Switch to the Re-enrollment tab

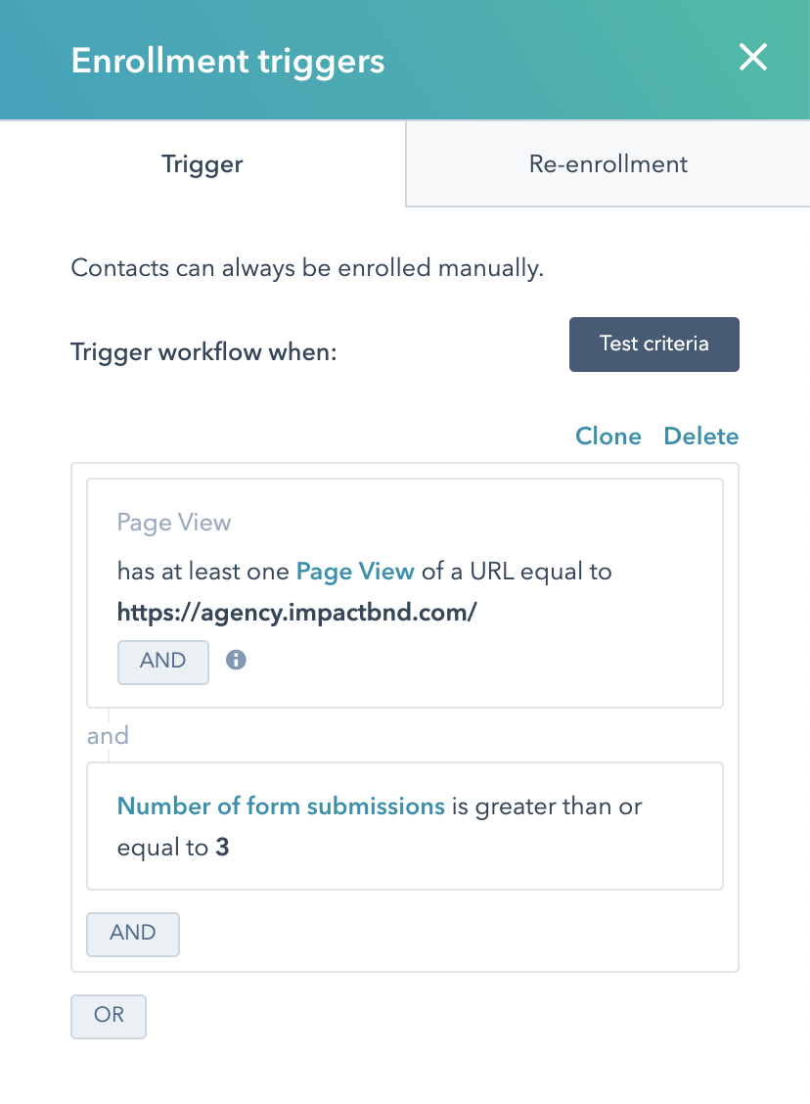point(607,163)
